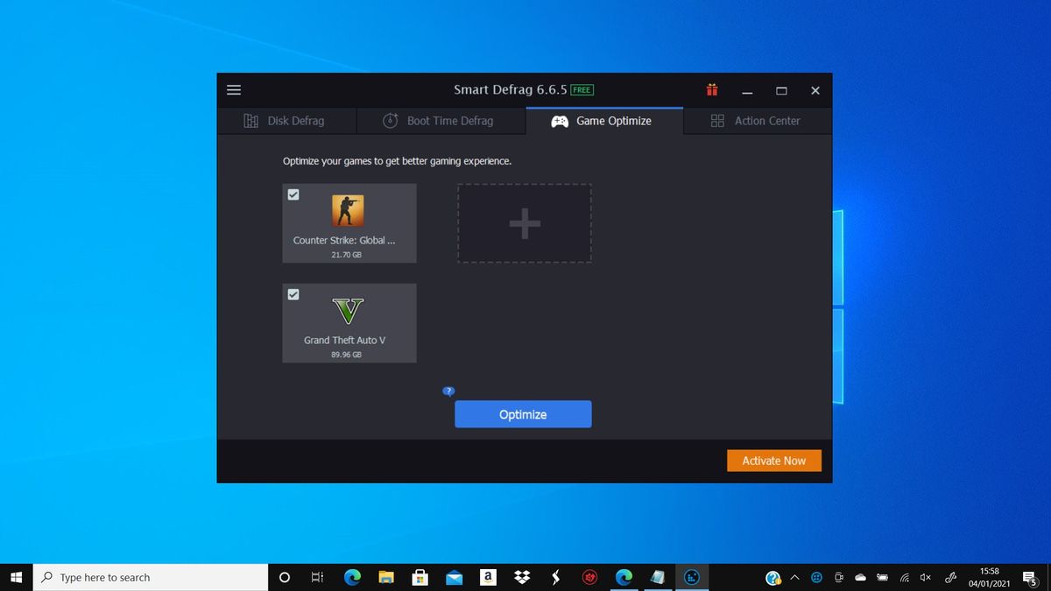Click the Activate Now button
This screenshot has height=591, width=1051.
click(x=774, y=460)
